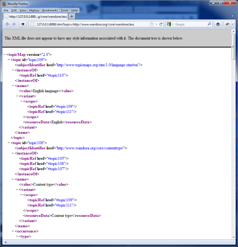Collapse the topic109 element node
Screen dimensions: 238x247
click(9, 60)
